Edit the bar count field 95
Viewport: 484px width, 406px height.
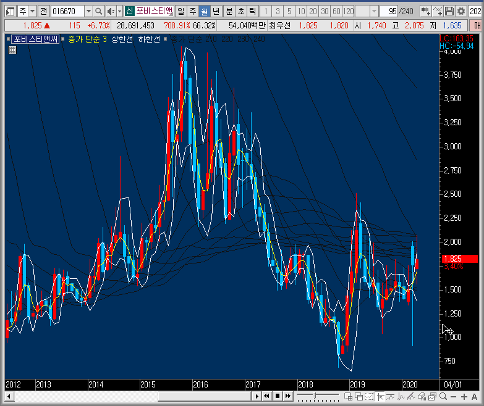click(x=389, y=11)
